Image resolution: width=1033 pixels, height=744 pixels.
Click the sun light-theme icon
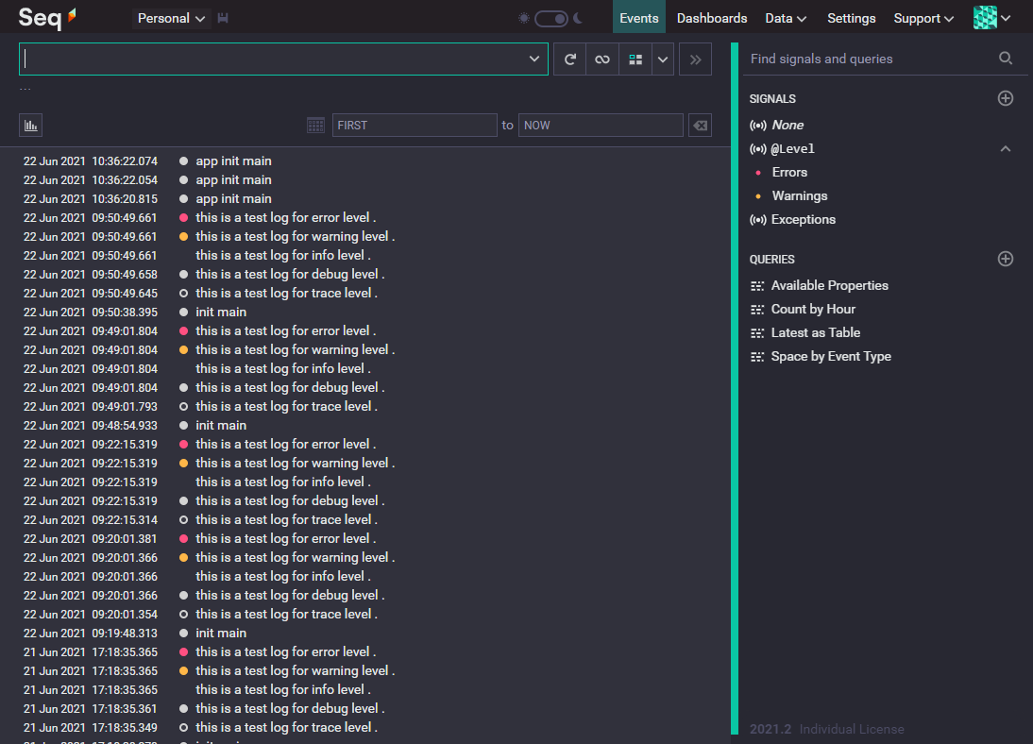pos(524,19)
